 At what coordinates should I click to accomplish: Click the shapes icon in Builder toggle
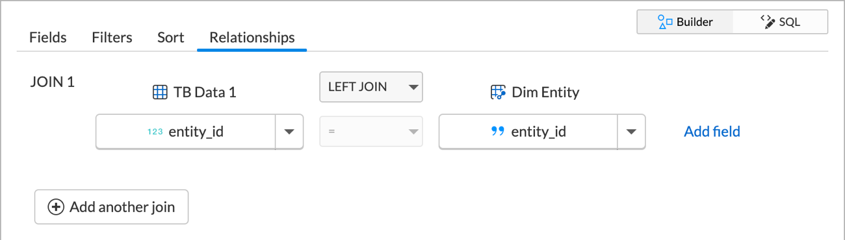(664, 22)
